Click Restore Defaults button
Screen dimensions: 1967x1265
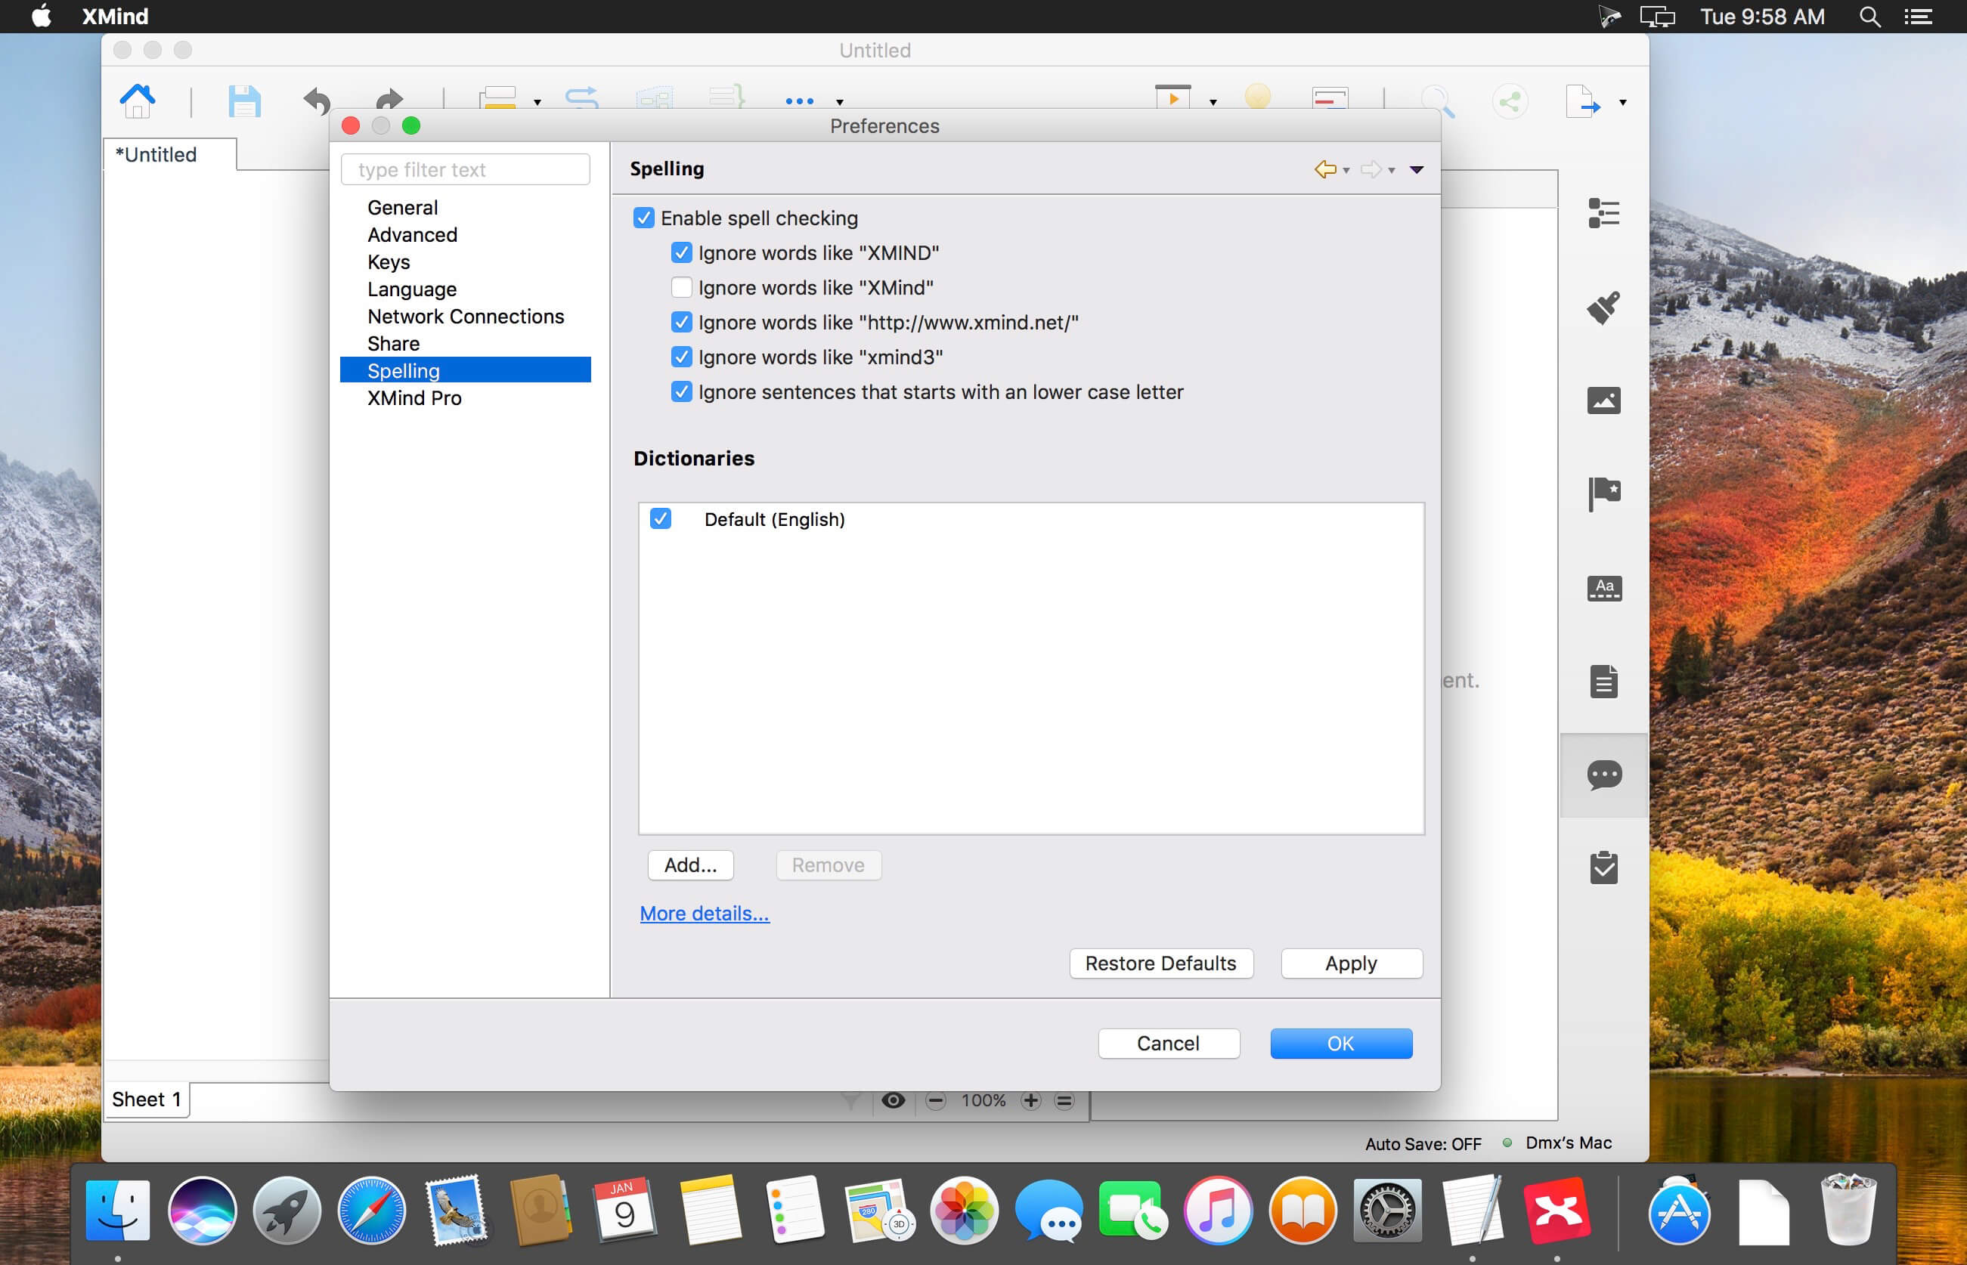pyautogui.click(x=1161, y=963)
